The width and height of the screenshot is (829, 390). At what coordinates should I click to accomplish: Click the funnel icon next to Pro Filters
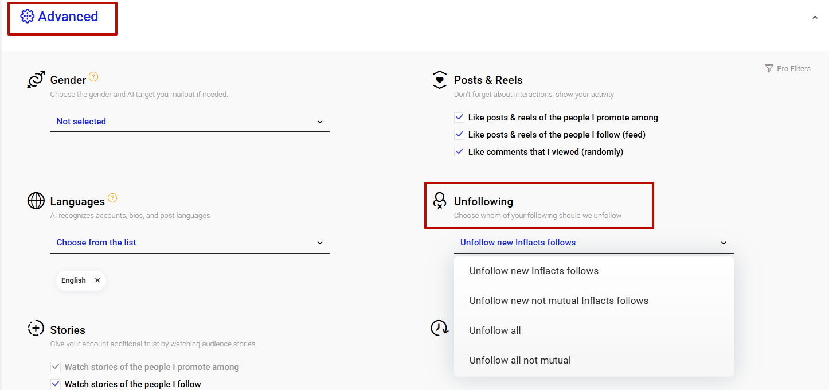click(x=768, y=68)
